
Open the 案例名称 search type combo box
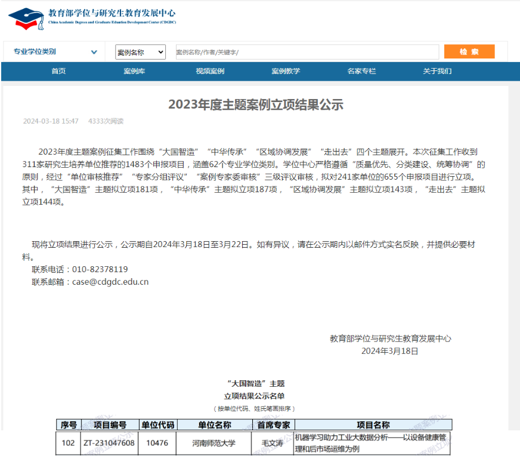tap(140, 52)
